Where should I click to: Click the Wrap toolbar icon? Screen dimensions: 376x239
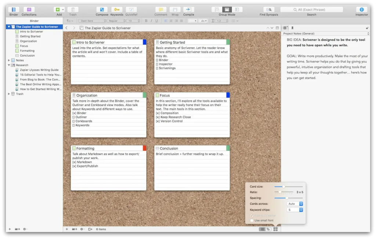tap(175, 10)
